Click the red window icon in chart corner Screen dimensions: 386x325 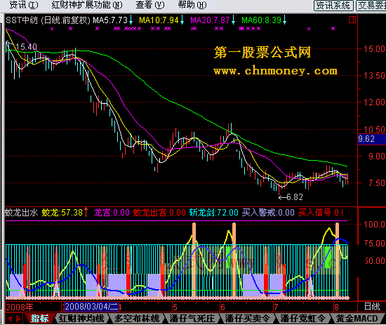tap(352, 20)
